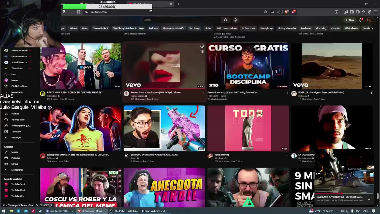Expand the mini-player chevron for Bad Bunny track
The image size is (380, 214).
(369, 199)
